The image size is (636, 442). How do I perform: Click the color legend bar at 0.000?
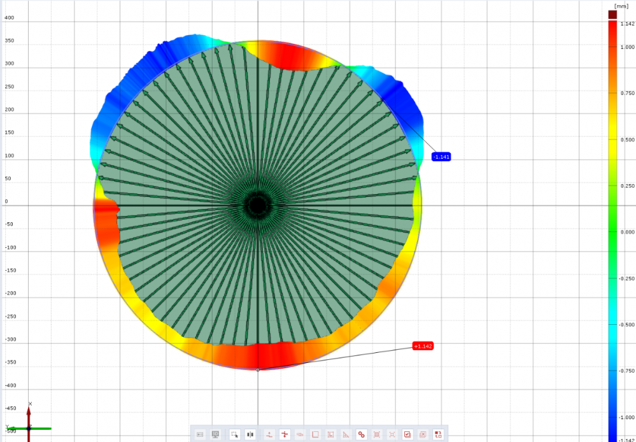click(612, 232)
